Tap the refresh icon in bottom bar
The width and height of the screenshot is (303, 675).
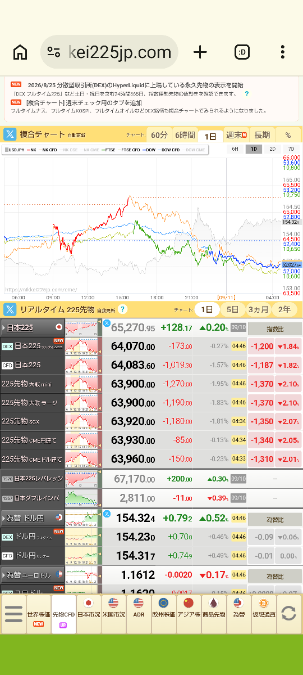289,614
